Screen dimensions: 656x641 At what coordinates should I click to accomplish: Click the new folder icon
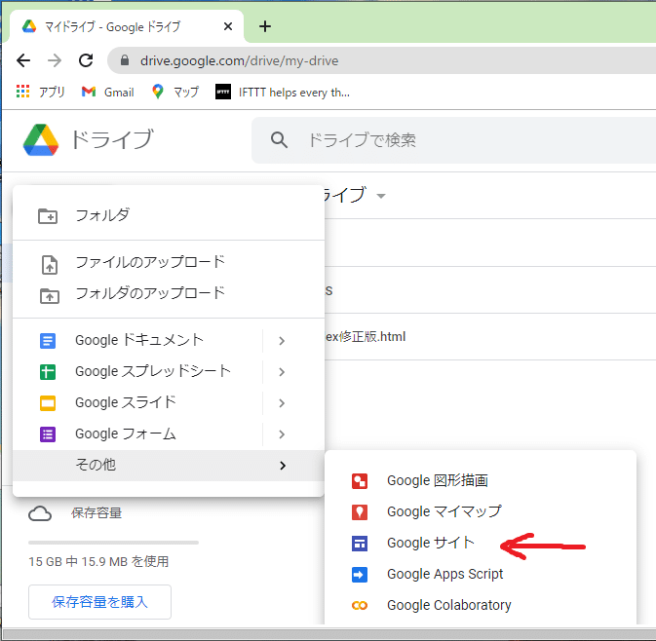click(x=48, y=216)
